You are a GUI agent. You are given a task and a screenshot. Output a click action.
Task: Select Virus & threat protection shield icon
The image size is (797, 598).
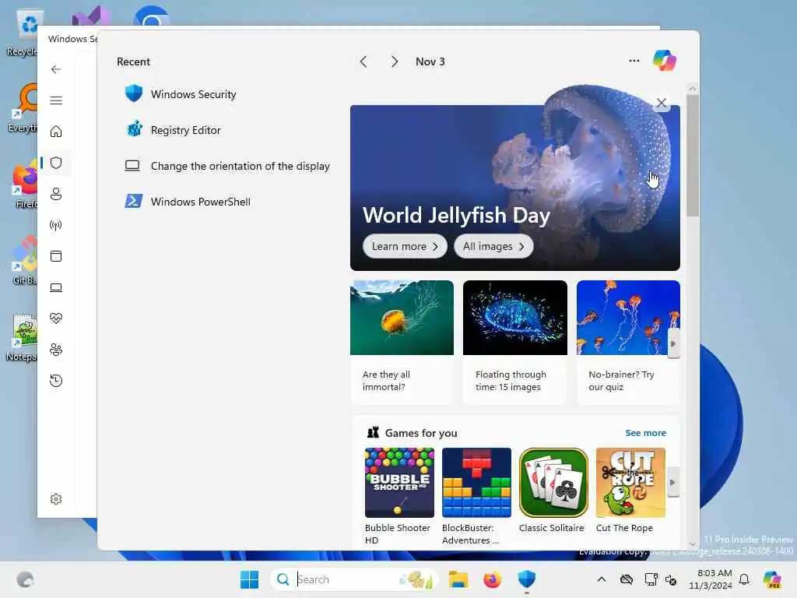point(56,163)
